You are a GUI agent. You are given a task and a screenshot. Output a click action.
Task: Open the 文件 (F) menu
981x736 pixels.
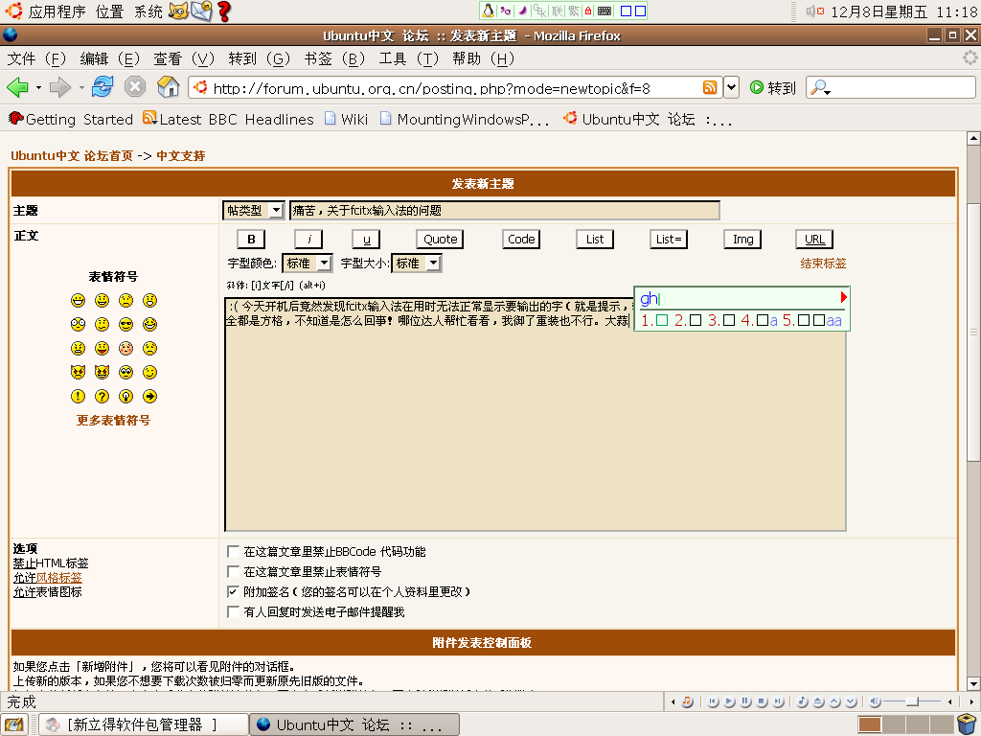pyautogui.click(x=36, y=58)
